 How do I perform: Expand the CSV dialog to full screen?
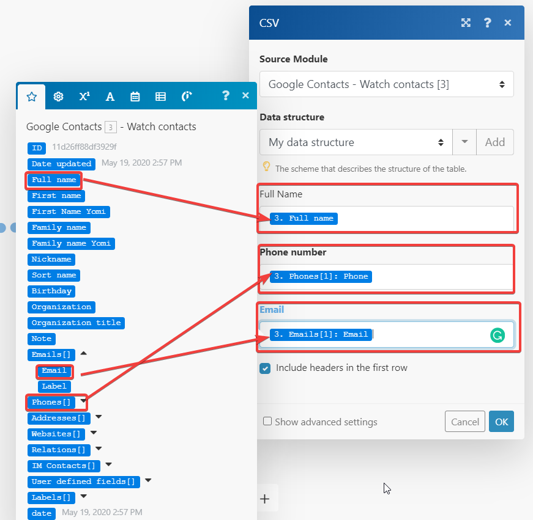point(466,23)
